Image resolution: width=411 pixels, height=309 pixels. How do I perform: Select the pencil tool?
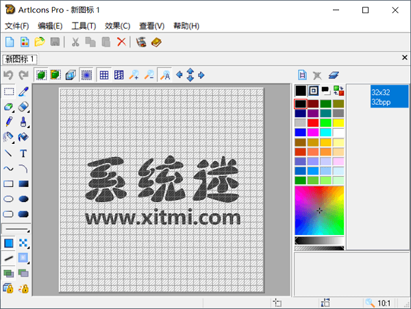[9, 122]
